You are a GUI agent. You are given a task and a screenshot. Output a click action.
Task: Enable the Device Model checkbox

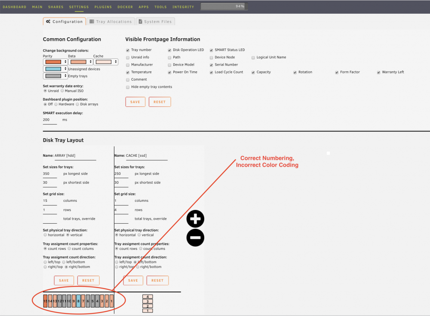pos(169,65)
